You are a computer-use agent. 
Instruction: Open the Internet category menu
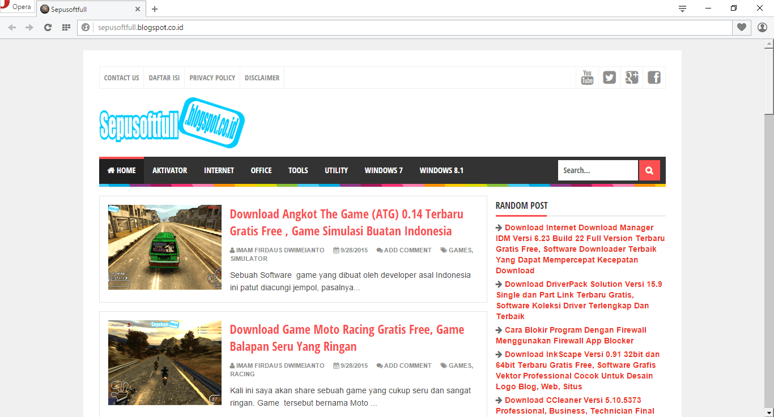[219, 170]
